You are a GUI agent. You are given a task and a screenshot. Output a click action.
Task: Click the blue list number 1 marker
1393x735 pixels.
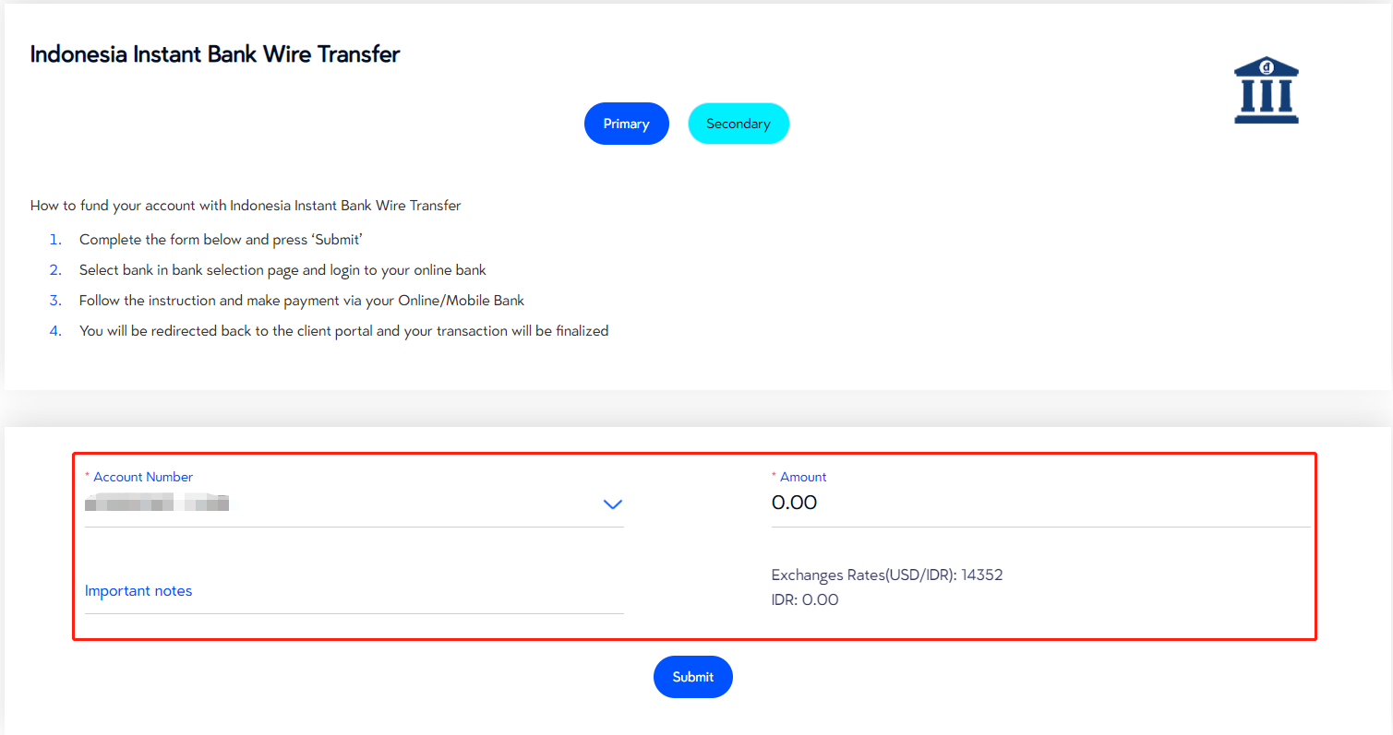click(x=55, y=240)
